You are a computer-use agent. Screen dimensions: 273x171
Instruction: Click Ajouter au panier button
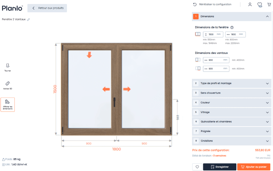click(254, 167)
